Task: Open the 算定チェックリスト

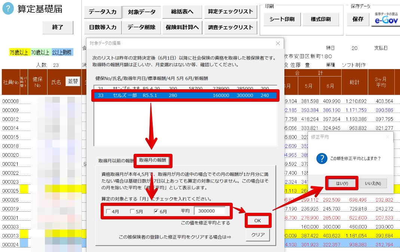Action: pos(230,12)
